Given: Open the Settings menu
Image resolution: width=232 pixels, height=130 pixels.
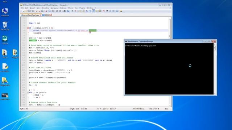Looking at the screenshot, I should click(63, 8).
